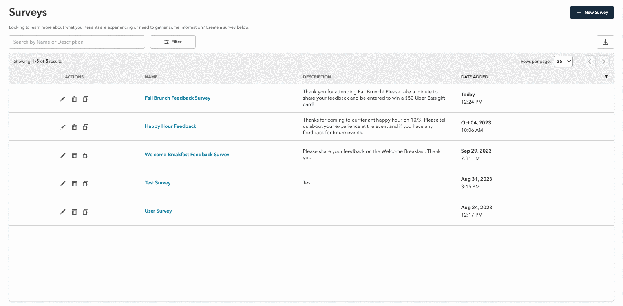Edit the Welcome Breakfast Feedback Survey
Viewport: 623px width, 306px height.
63,155
